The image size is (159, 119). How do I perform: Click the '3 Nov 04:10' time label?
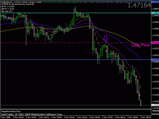coord(44,117)
